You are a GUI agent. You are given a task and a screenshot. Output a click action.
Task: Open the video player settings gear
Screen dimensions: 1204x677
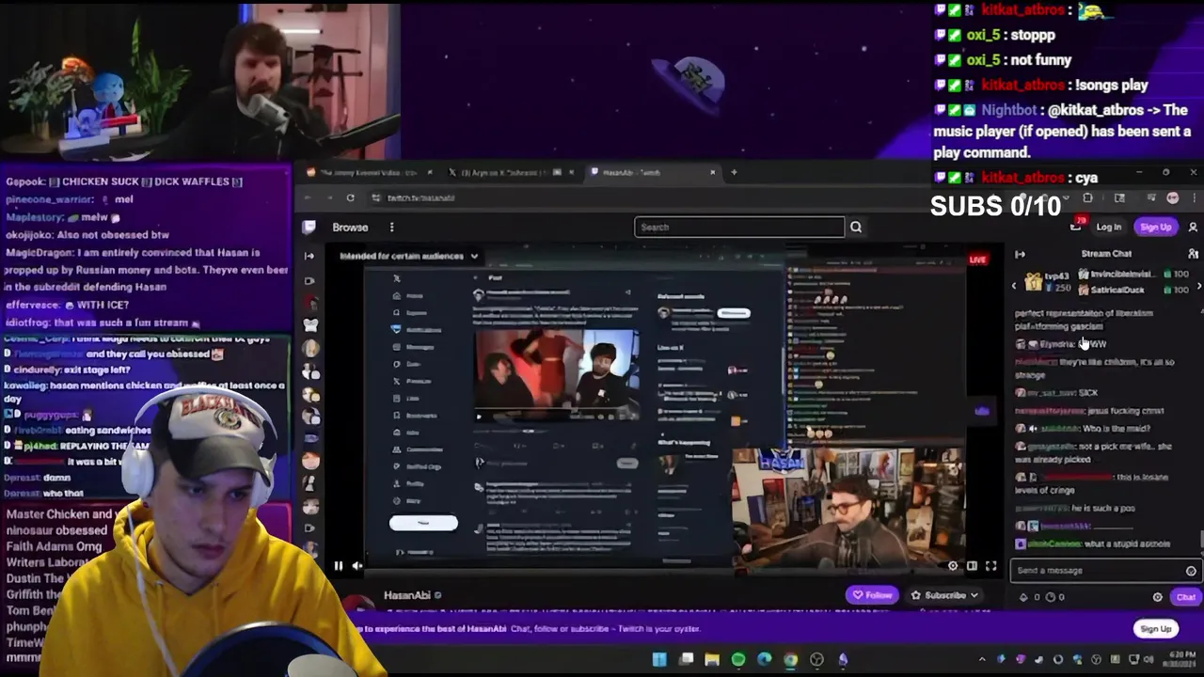(952, 565)
